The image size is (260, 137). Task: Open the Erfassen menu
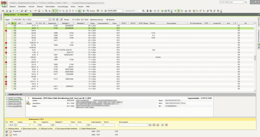coord(40,7)
